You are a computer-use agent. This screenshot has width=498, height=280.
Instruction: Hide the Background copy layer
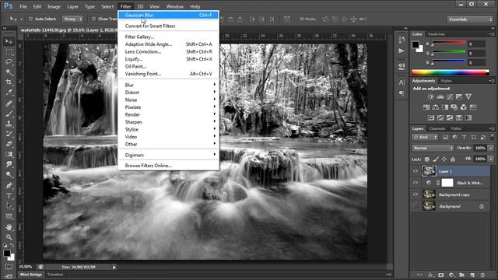pos(416,194)
